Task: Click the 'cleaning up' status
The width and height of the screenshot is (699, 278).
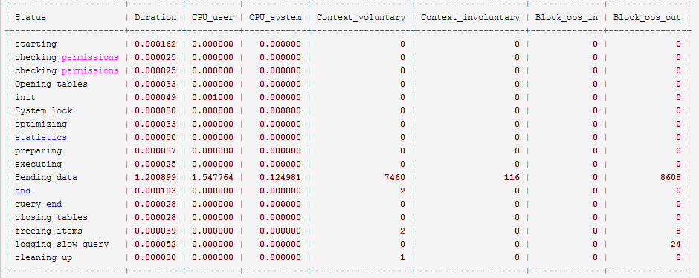Action: coord(44,257)
